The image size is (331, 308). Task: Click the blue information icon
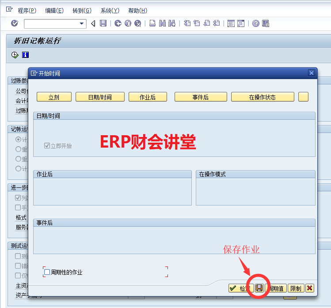pyautogui.click(x=25, y=55)
